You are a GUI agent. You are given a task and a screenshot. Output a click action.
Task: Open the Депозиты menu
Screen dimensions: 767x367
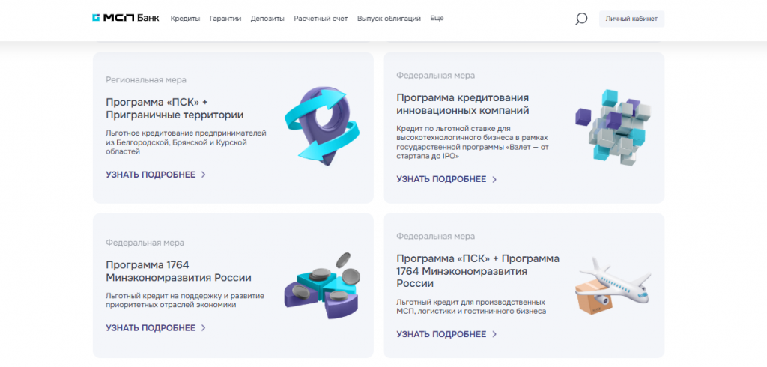[267, 19]
